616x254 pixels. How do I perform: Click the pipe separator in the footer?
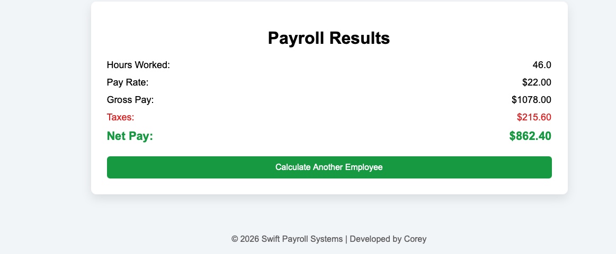pyautogui.click(x=346, y=239)
